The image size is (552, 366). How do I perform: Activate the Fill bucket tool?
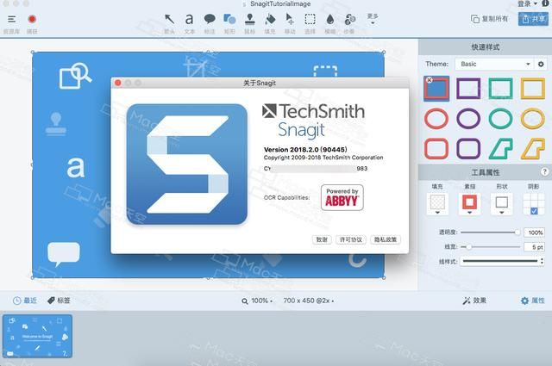[270, 19]
